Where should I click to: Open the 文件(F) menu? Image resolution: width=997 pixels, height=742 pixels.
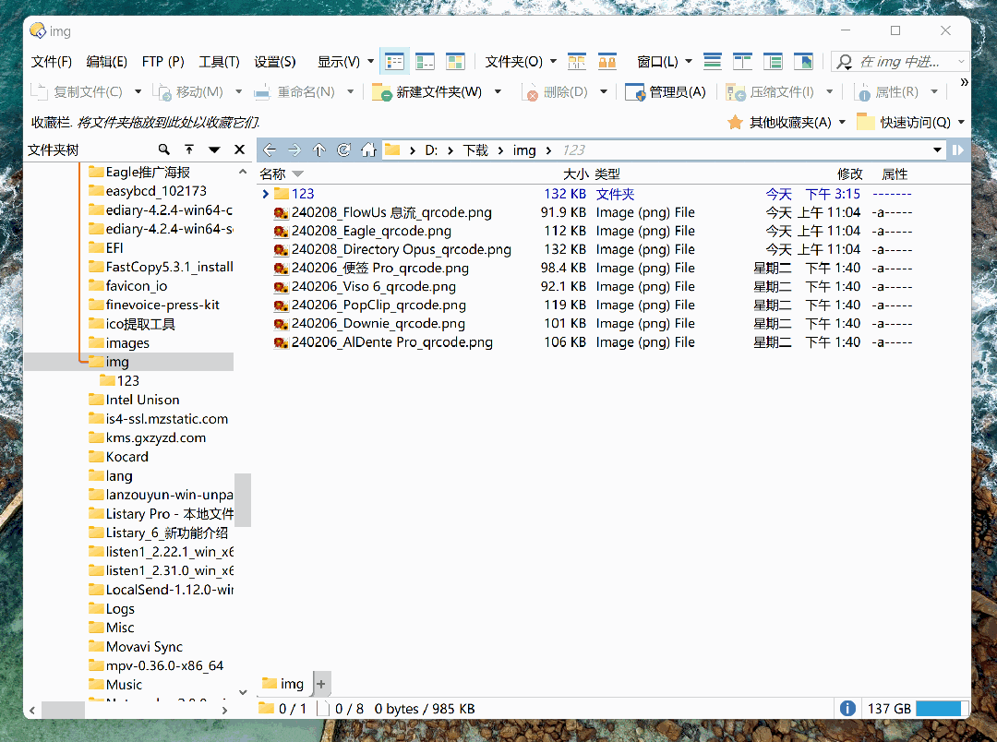[x=52, y=62]
